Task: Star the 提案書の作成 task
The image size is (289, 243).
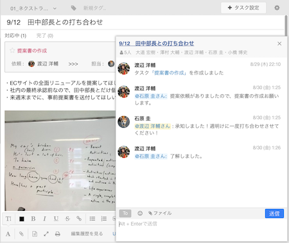Action: click(12, 51)
